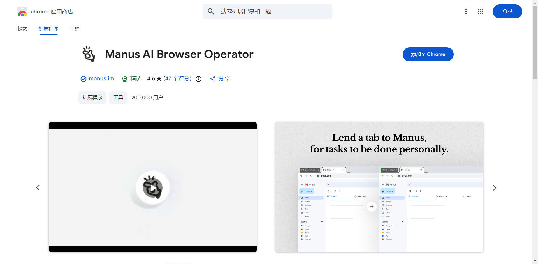The width and height of the screenshot is (538, 264).
Task: Open the Google apps grid
Action: coord(480,11)
